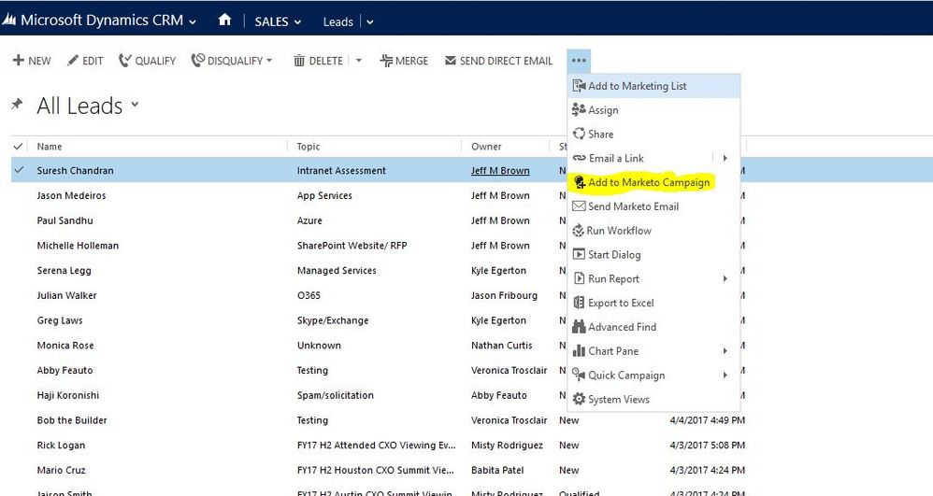Click the Run Report icon
Viewport: 933px width, 496px height.
click(x=579, y=278)
